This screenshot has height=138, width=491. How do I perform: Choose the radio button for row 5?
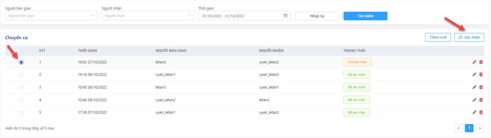pos(21,113)
